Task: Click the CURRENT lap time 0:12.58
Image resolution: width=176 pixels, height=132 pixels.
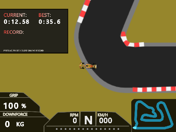Action: [16, 22]
